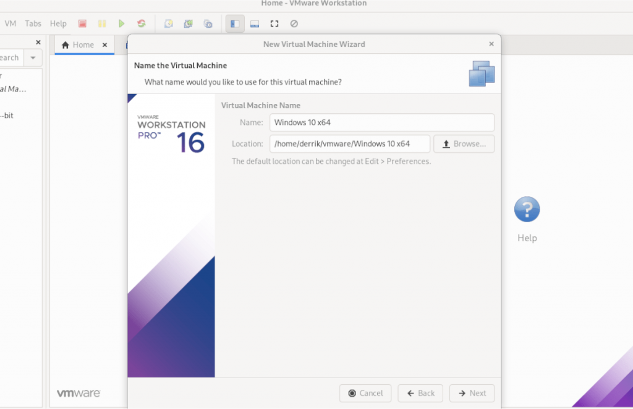Open the search options dropdown
Screen dimensions: 633x409
pos(32,57)
